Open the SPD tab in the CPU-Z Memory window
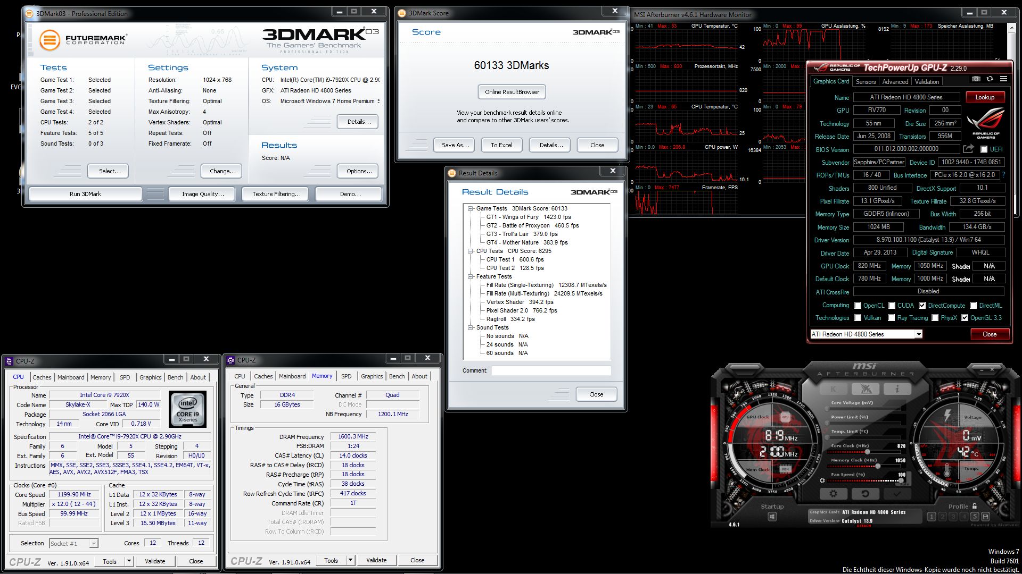This screenshot has height=574, width=1022. click(347, 376)
